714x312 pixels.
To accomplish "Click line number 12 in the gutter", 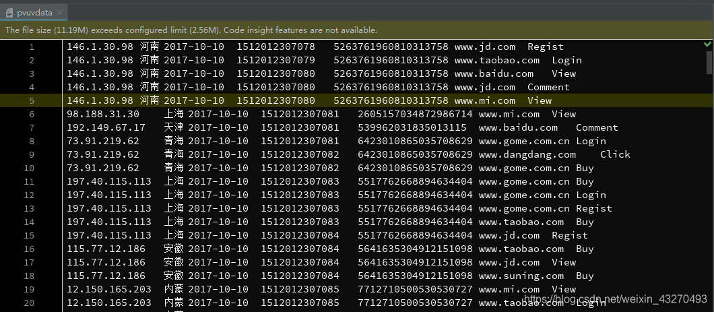I will (29, 195).
